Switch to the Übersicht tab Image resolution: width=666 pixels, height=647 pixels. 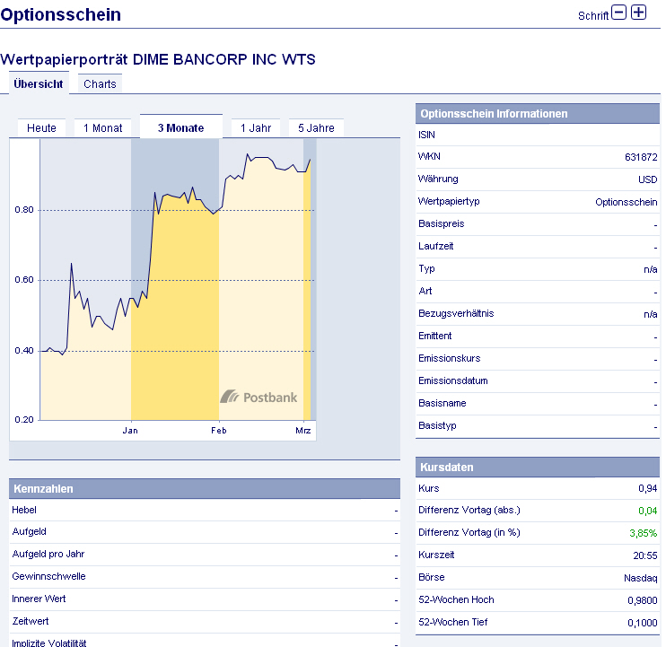pyautogui.click(x=39, y=83)
